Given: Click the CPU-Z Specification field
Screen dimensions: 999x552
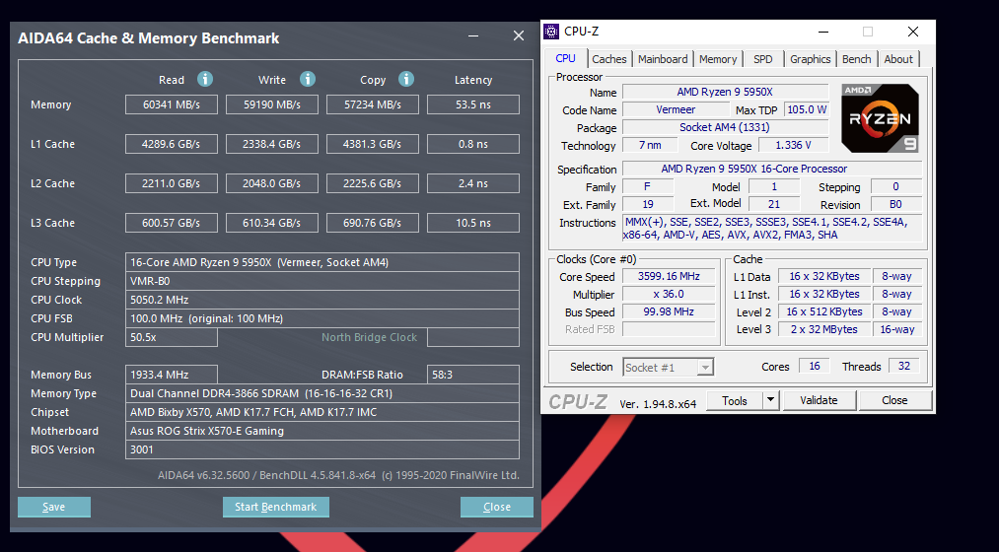Looking at the screenshot, I should click(x=772, y=169).
